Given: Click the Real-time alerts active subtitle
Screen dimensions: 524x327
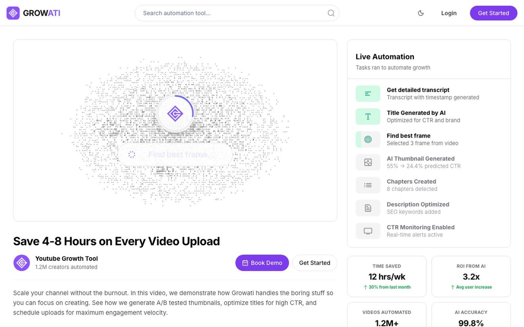Looking at the screenshot, I should click(x=415, y=235).
